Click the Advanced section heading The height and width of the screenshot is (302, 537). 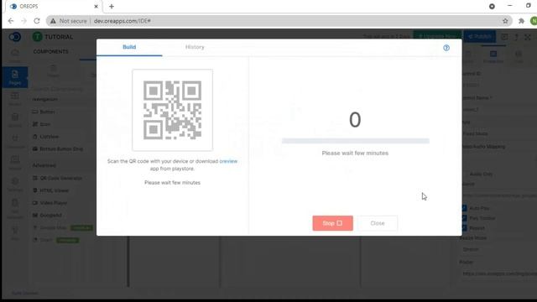pos(44,165)
